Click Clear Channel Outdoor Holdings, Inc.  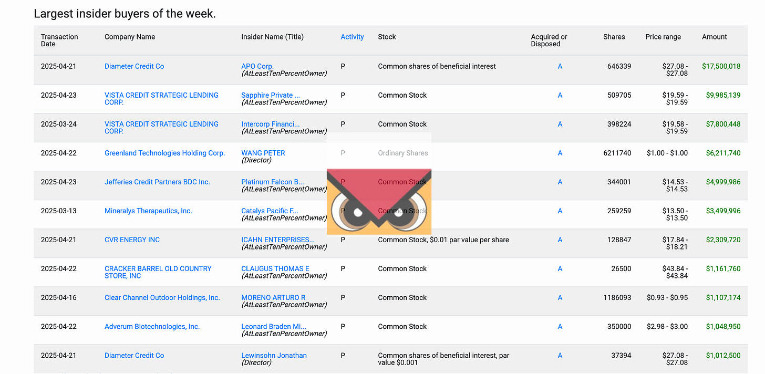coord(162,297)
